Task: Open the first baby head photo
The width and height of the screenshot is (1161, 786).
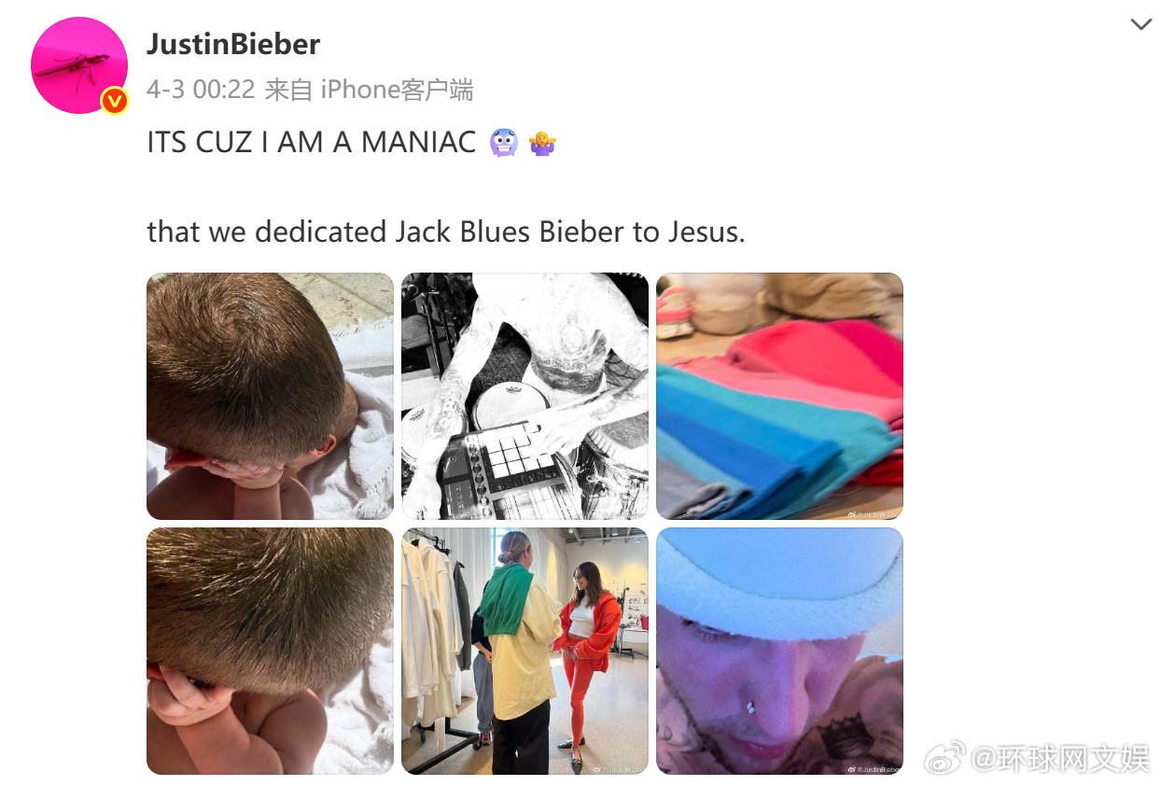Action: (270, 396)
